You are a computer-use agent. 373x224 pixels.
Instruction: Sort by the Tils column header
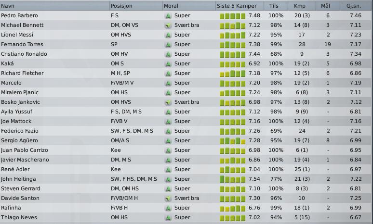276,6
